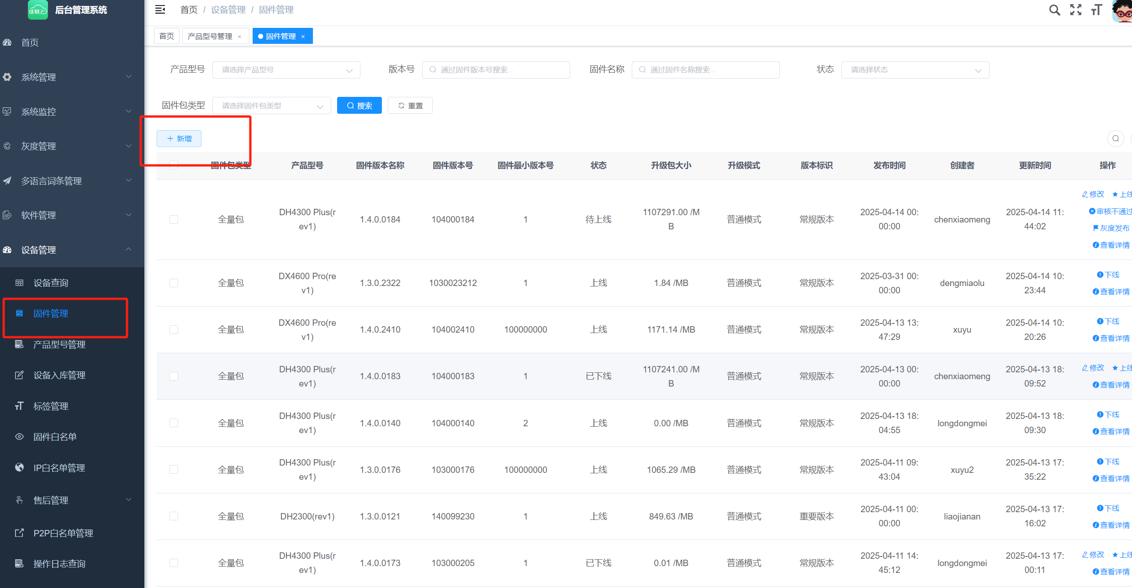Switch to the 首页 tab
1132x588 pixels.
coord(167,36)
